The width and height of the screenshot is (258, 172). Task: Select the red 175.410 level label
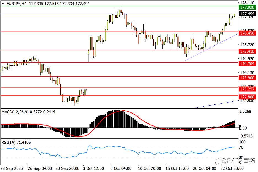[x=247, y=52]
